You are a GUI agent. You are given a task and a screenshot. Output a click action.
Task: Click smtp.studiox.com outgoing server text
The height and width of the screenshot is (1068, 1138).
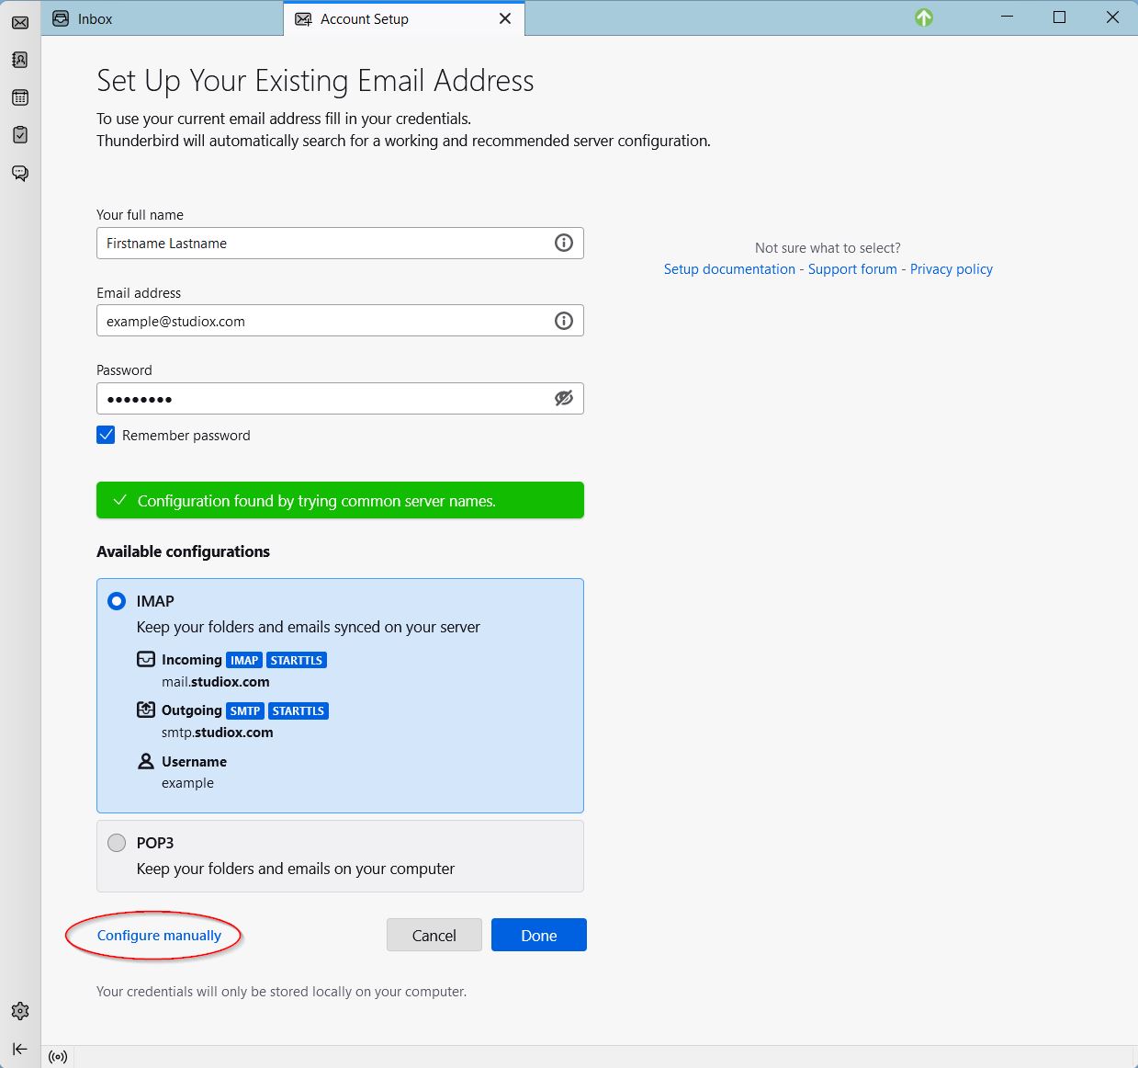click(218, 733)
